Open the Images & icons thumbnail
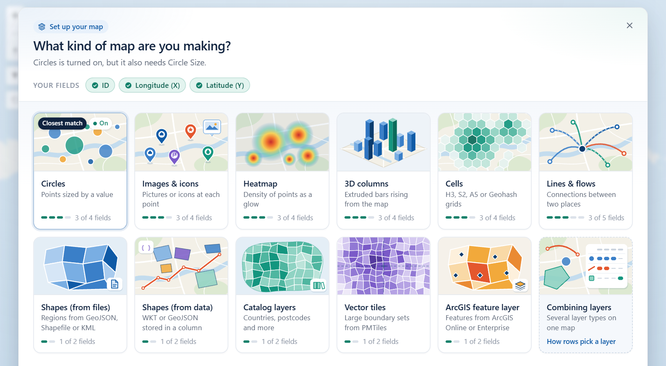The height and width of the screenshot is (366, 666). (x=181, y=142)
